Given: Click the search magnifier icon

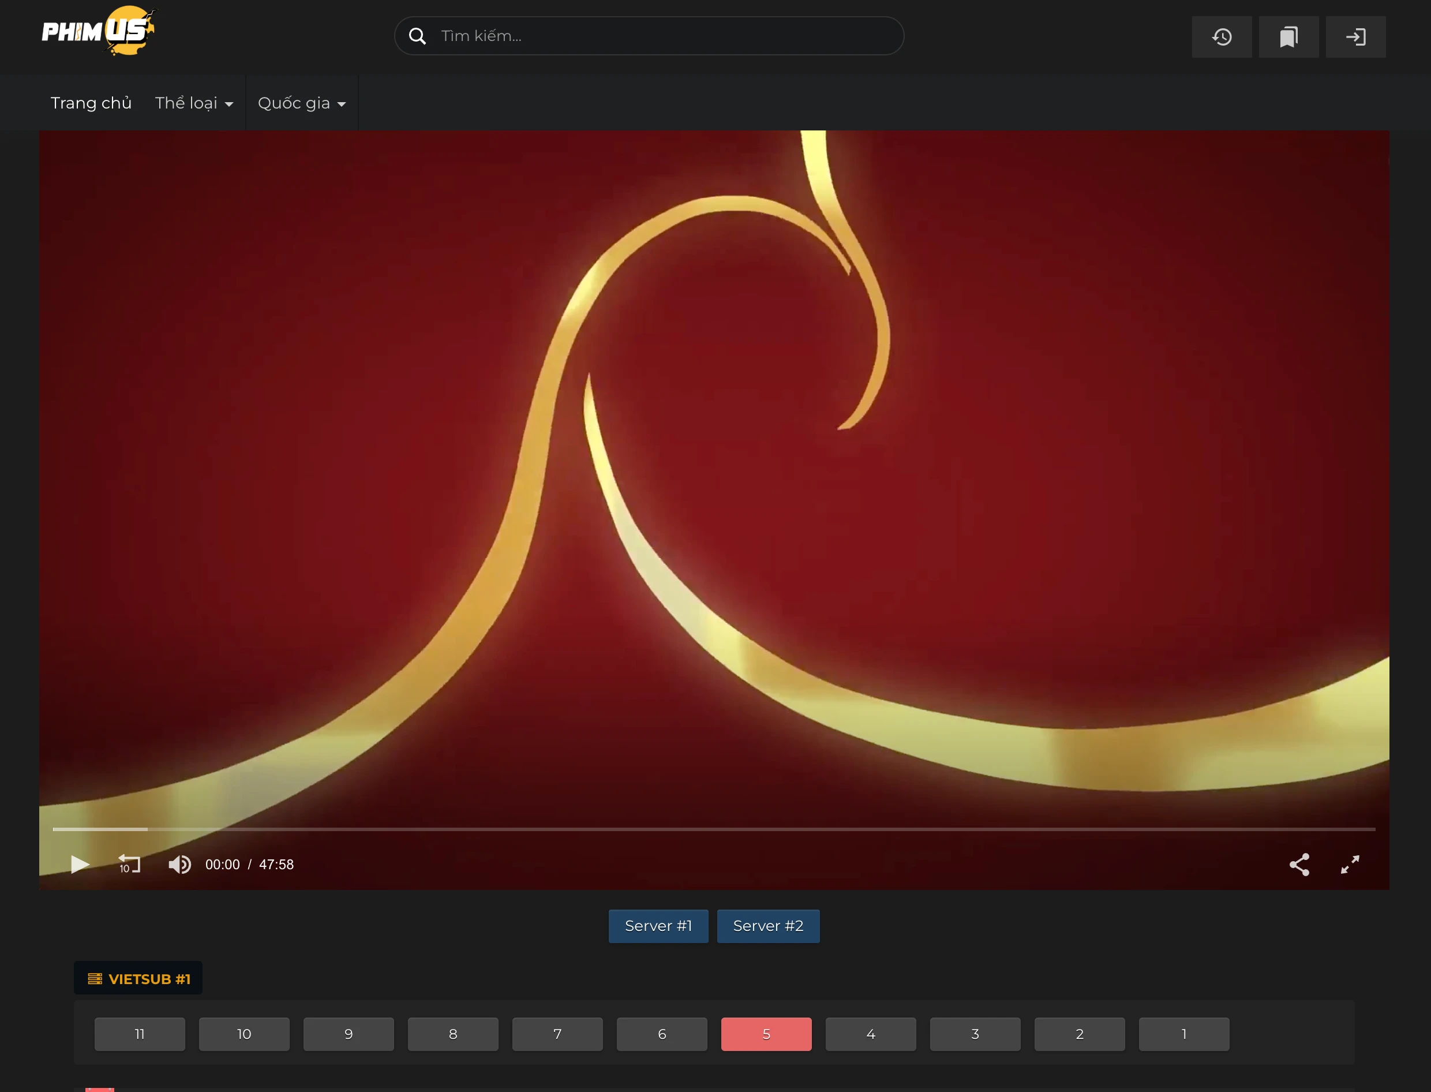Looking at the screenshot, I should 417,36.
